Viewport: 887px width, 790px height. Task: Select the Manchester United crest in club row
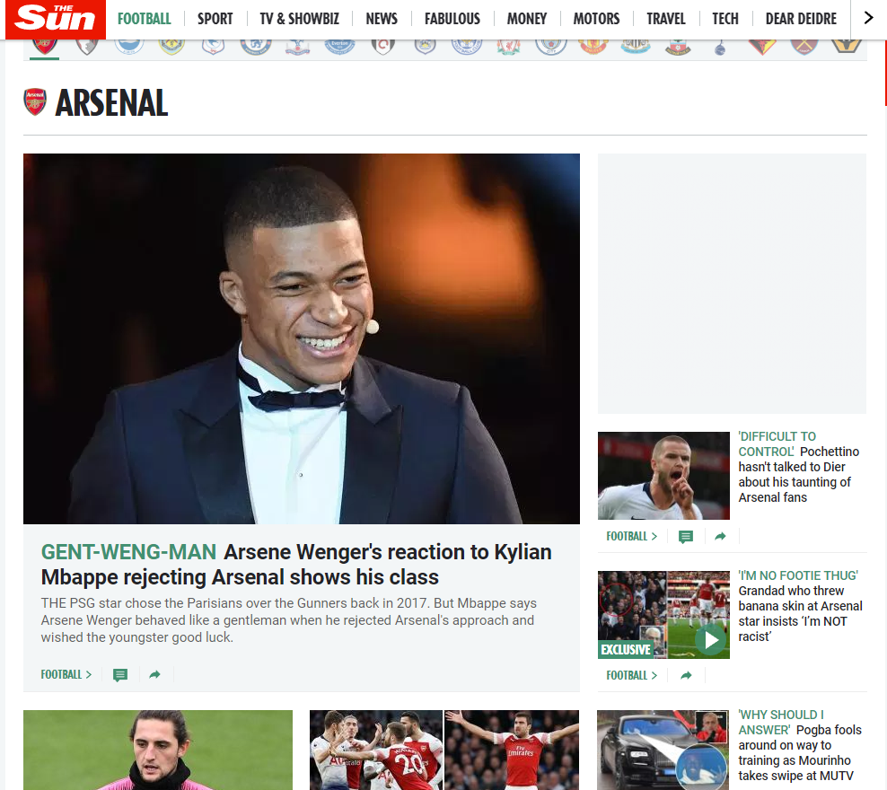pyautogui.click(x=593, y=47)
